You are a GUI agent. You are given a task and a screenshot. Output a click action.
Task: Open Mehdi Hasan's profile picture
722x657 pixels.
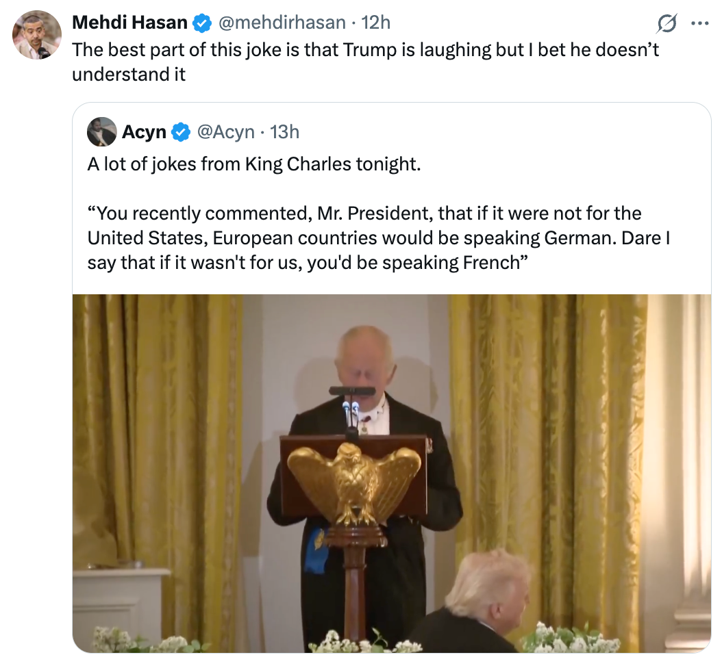tap(36, 34)
